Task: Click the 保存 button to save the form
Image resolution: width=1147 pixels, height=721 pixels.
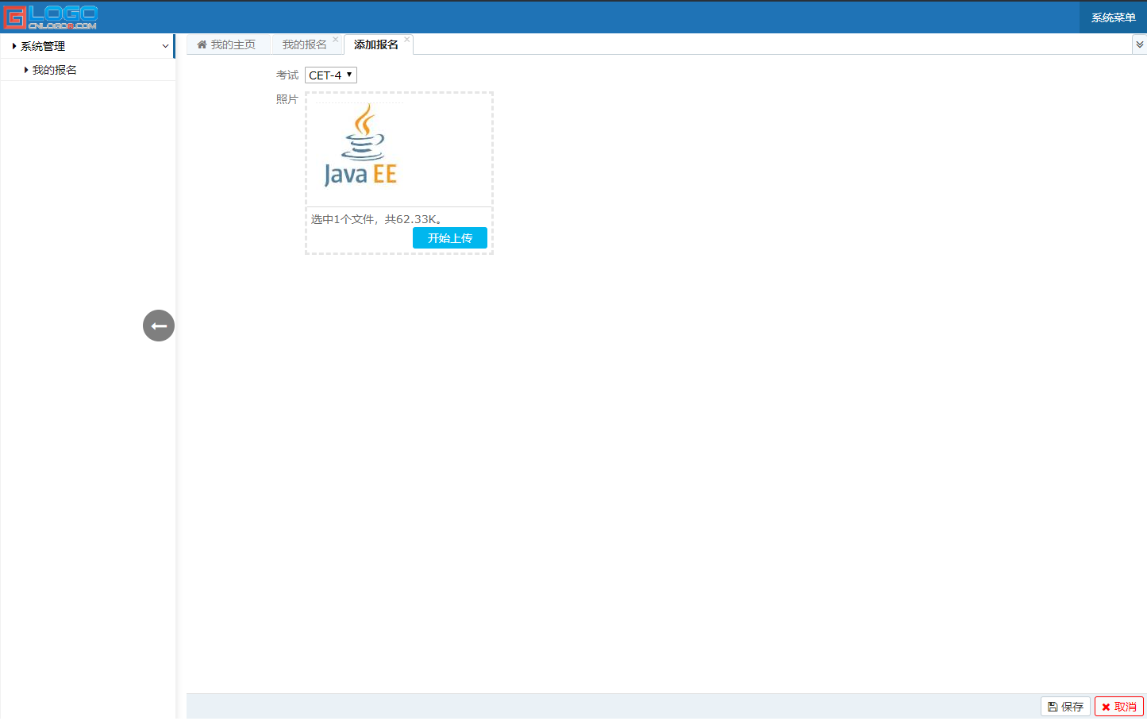Action: (1065, 706)
